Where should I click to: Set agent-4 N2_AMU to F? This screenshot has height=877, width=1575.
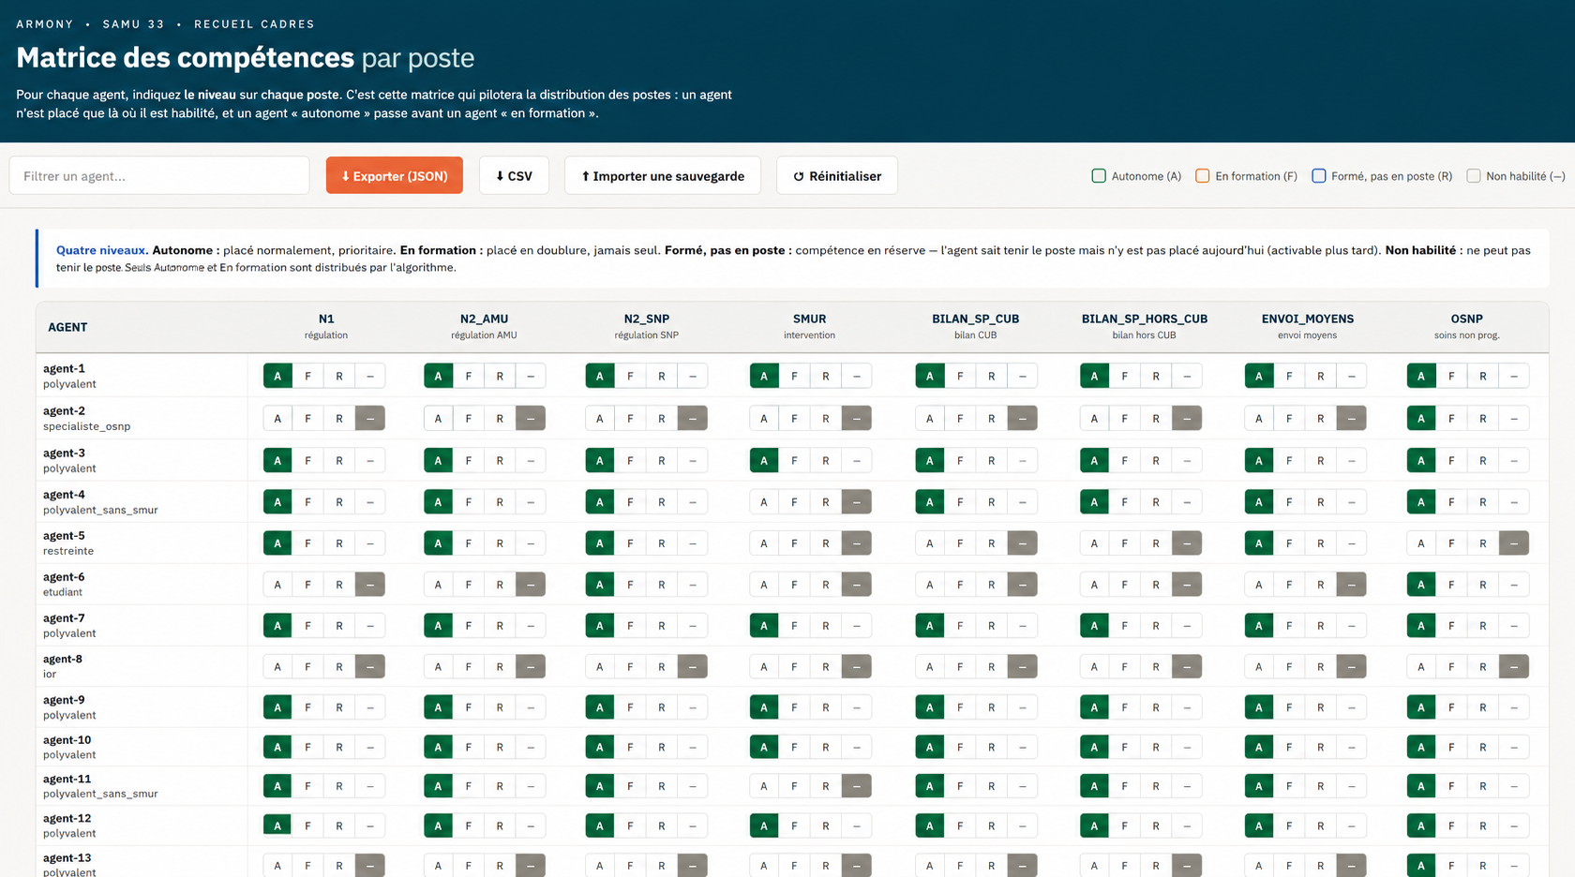click(x=469, y=501)
